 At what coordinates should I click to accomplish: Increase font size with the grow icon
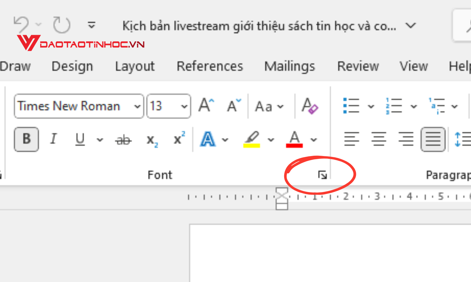click(x=206, y=105)
